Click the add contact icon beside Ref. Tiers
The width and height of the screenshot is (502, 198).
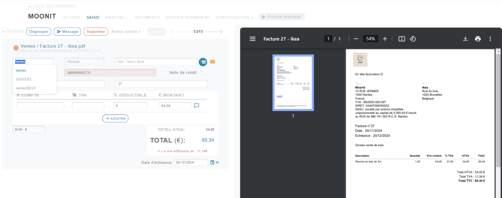pyautogui.click(x=203, y=62)
